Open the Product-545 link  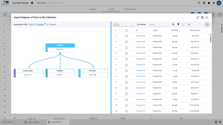tap(141, 41)
